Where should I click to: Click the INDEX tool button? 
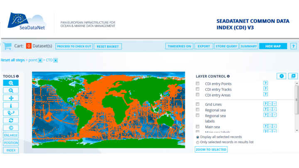pyautogui.click(x=11, y=150)
